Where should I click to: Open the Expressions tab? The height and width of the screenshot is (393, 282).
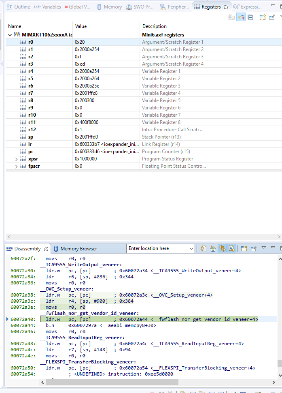[x=247, y=7]
